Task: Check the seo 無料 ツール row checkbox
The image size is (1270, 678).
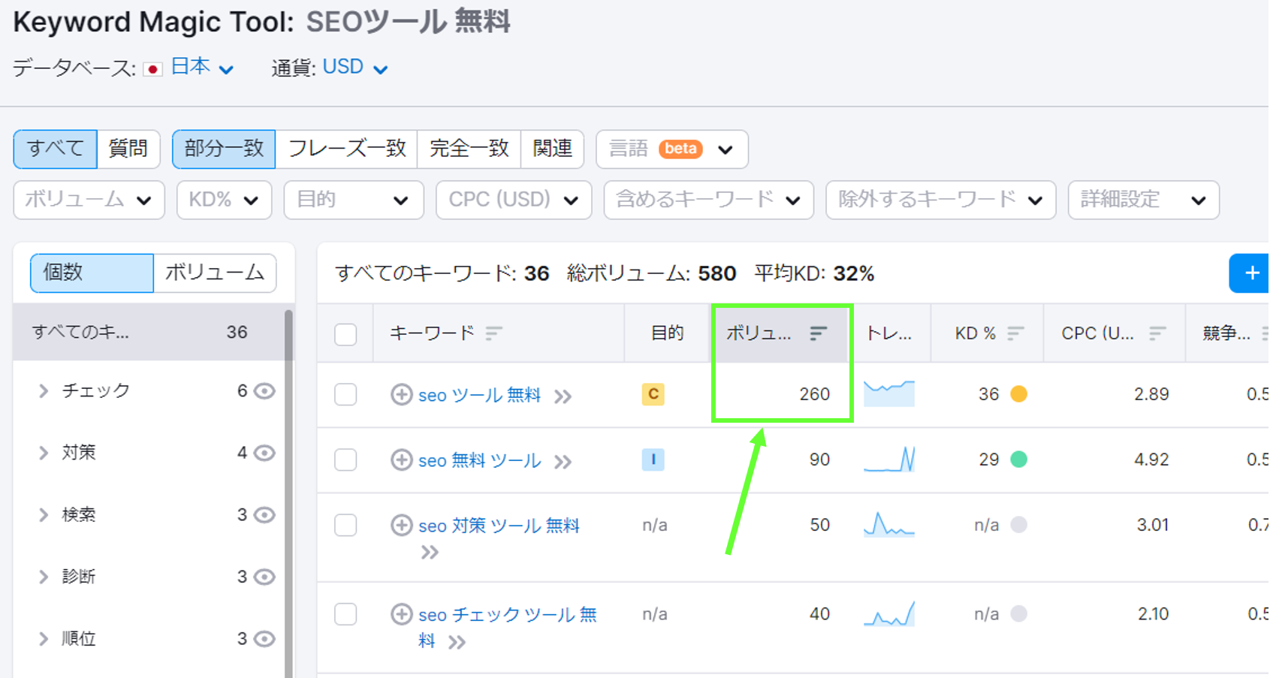Action: [x=345, y=460]
